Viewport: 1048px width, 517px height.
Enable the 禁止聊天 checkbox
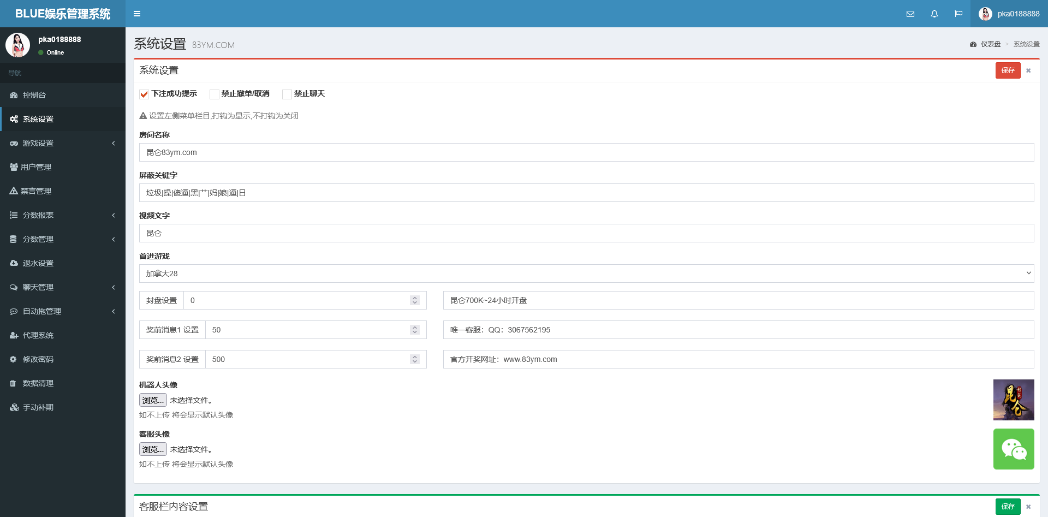[x=287, y=94]
